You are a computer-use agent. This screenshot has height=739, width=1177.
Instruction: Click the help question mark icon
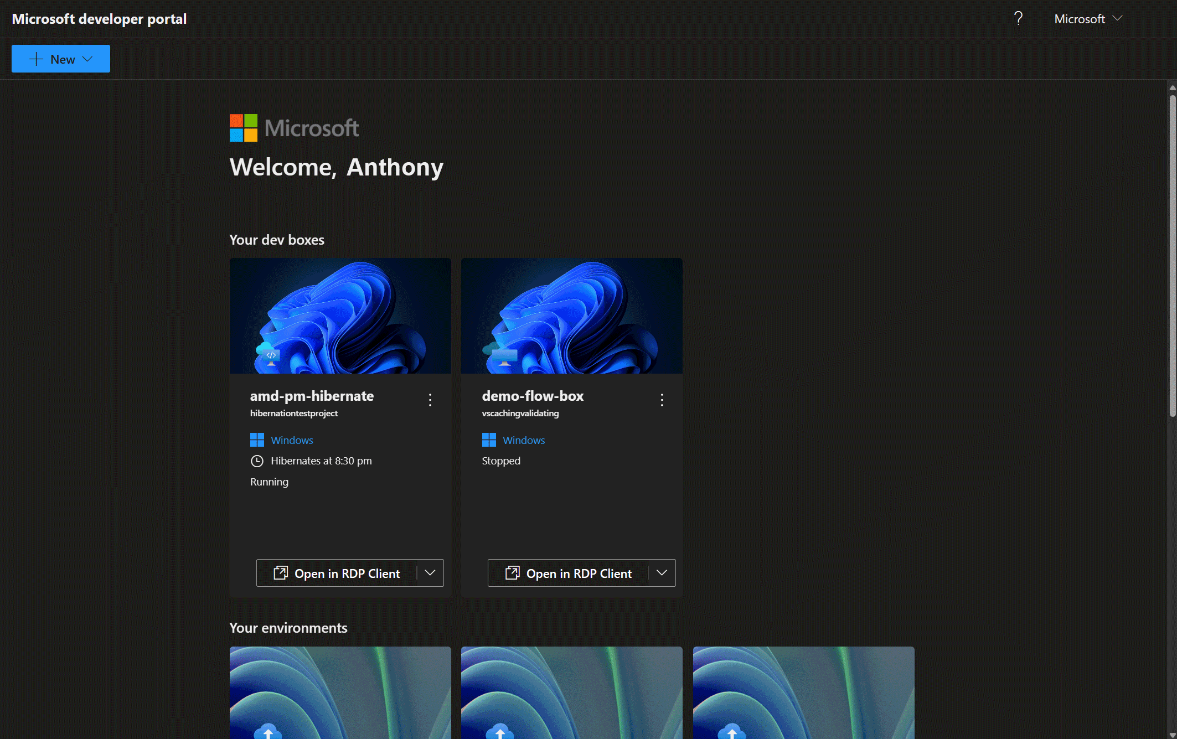[1018, 19]
